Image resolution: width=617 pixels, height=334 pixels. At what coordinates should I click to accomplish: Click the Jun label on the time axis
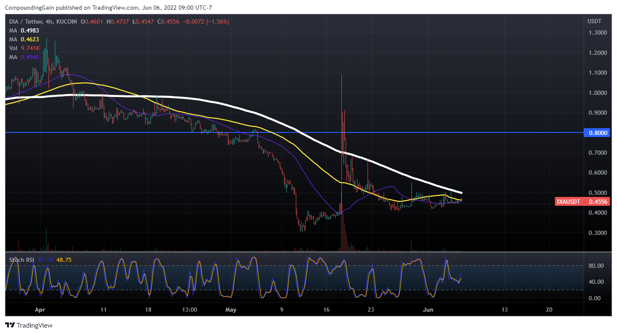429,309
